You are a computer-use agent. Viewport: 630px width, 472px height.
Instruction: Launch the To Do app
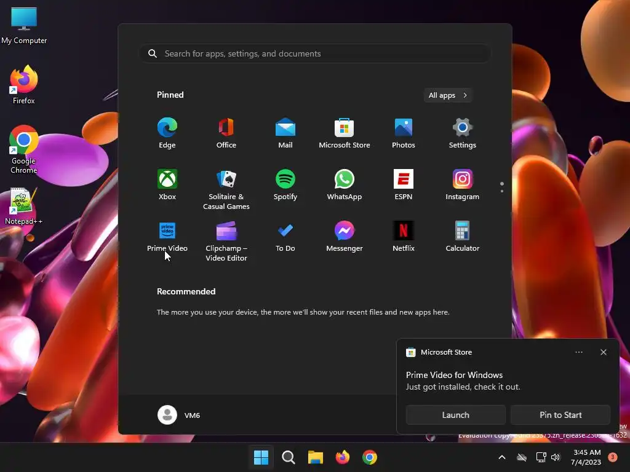click(x=285, y=237)
